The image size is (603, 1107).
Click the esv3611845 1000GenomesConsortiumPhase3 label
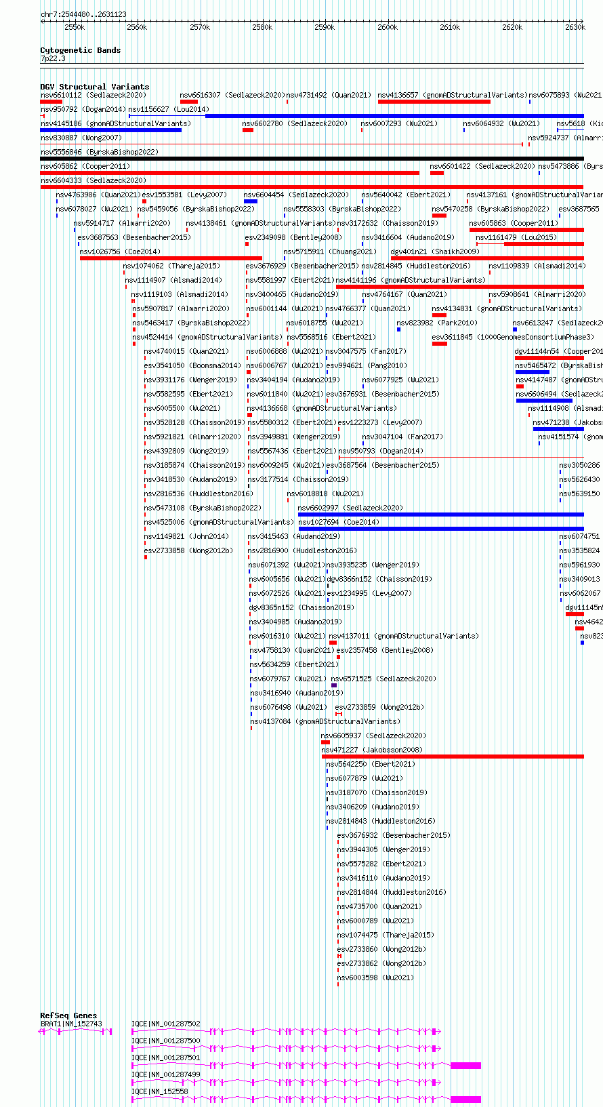pos(513,337)
